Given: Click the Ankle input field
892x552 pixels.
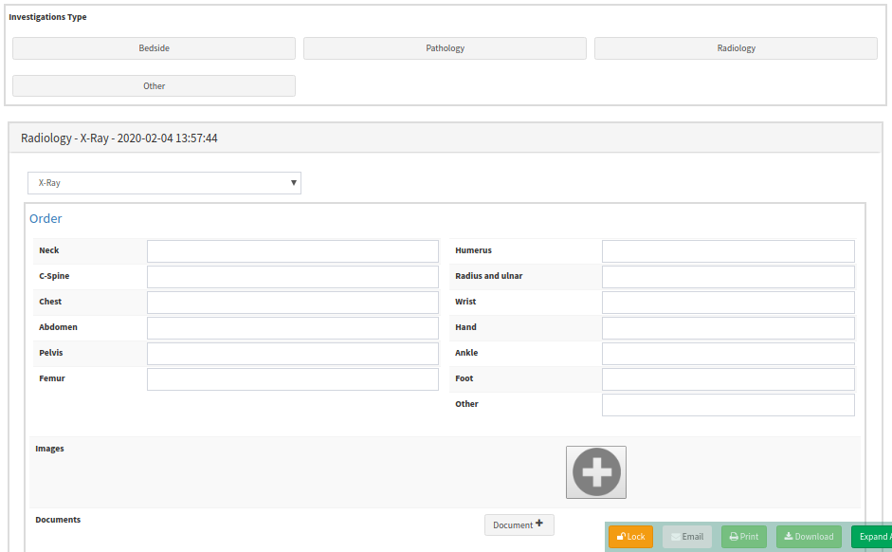Looking at the screenshot, I should tap(727, 354).
